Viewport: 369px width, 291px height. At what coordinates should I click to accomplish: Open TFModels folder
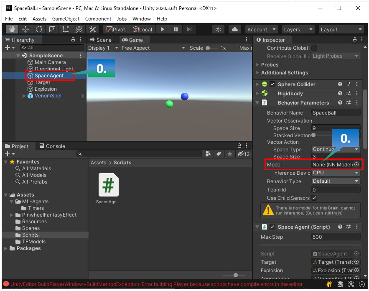click(34, 242)
